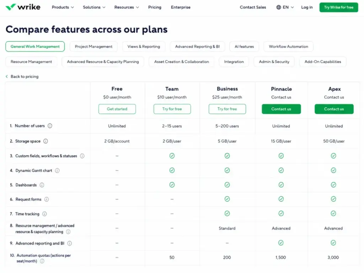364x273 pixels.
Task: Click Team checkmark for Custom fields row
Action: (172, 156)
